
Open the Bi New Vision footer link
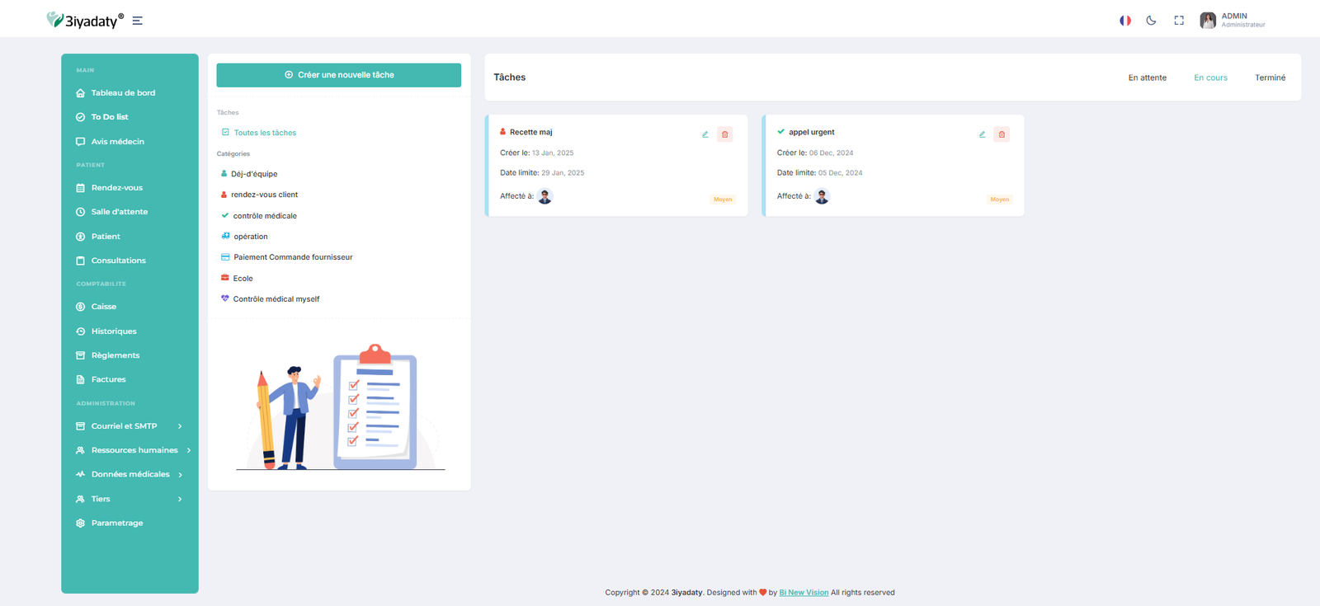tap(804, 592)
